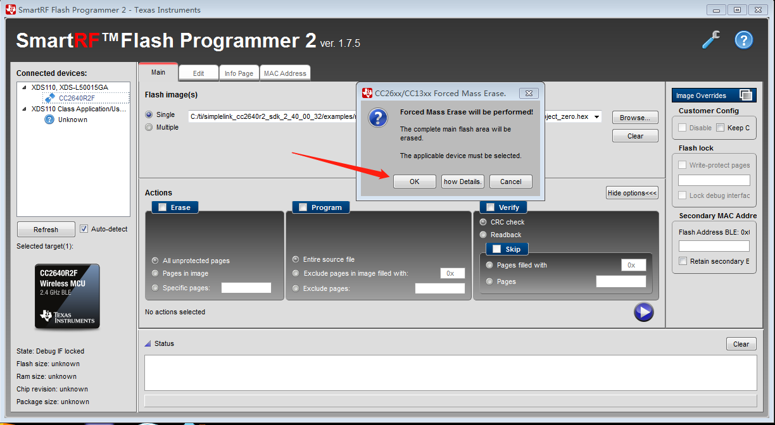The width and height of the screenshot is (775, 425).
Task: Select All unprotected pages radio button
Action: [x=155, y=261]
